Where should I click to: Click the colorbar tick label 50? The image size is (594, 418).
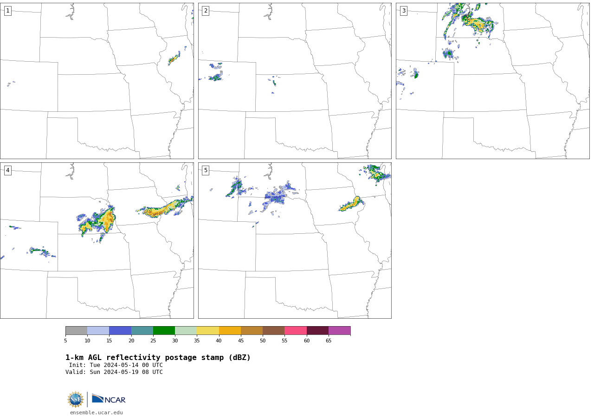(x=263, y=341)
